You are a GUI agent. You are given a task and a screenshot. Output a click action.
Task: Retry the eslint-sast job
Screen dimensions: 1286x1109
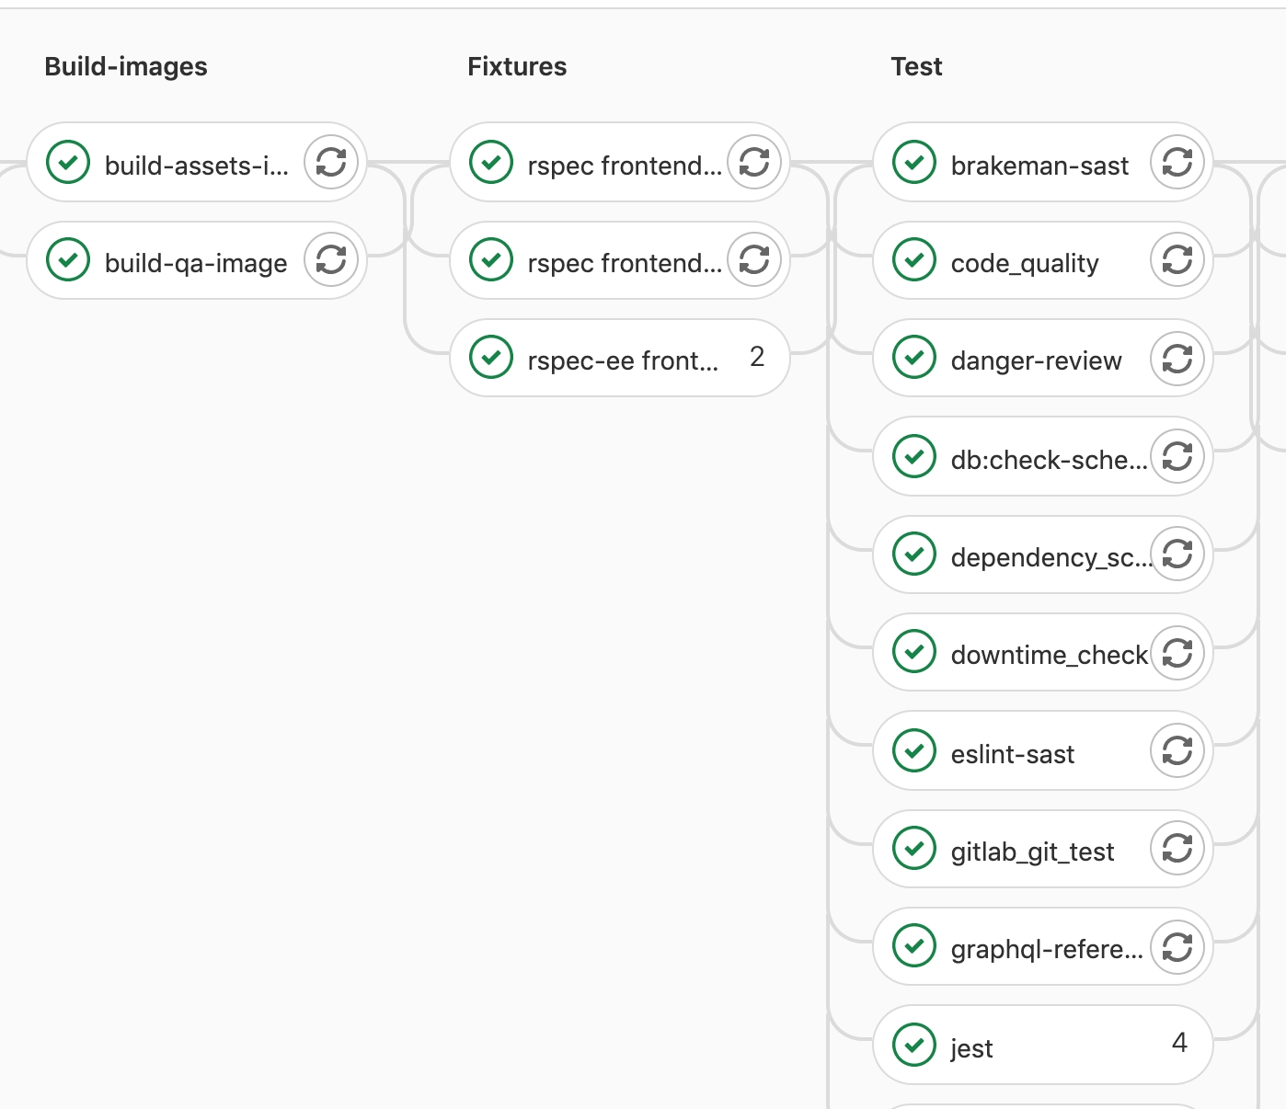click(1177, 751)
